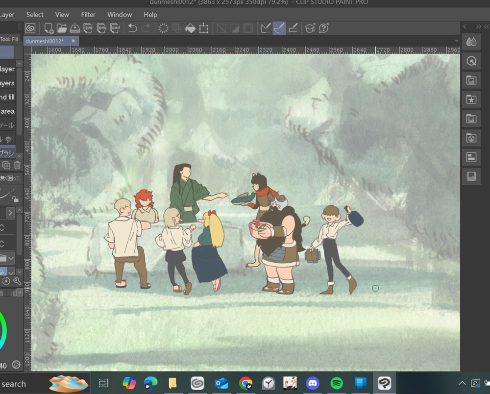Click the Open file folder icon
Viewport: 490px width, 394px height.
[62, 28]
